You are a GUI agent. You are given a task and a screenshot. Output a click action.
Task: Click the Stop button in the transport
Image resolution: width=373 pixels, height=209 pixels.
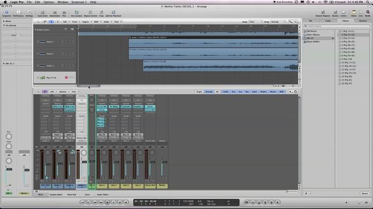(107, 203)
